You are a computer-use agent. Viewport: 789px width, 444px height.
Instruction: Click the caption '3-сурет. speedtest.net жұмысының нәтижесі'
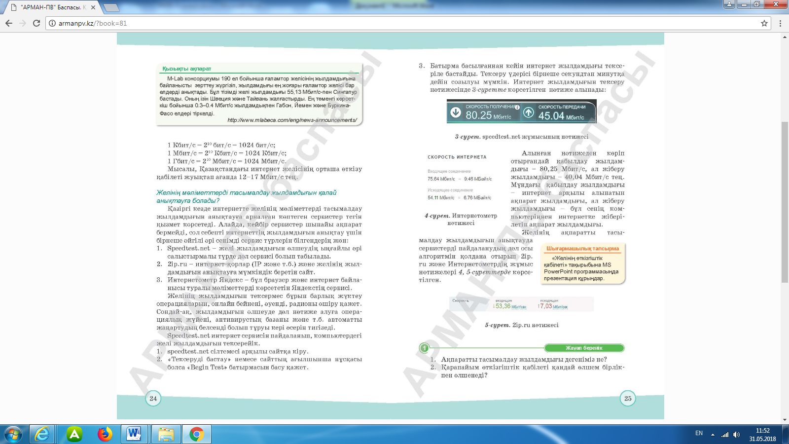(522, 137)
